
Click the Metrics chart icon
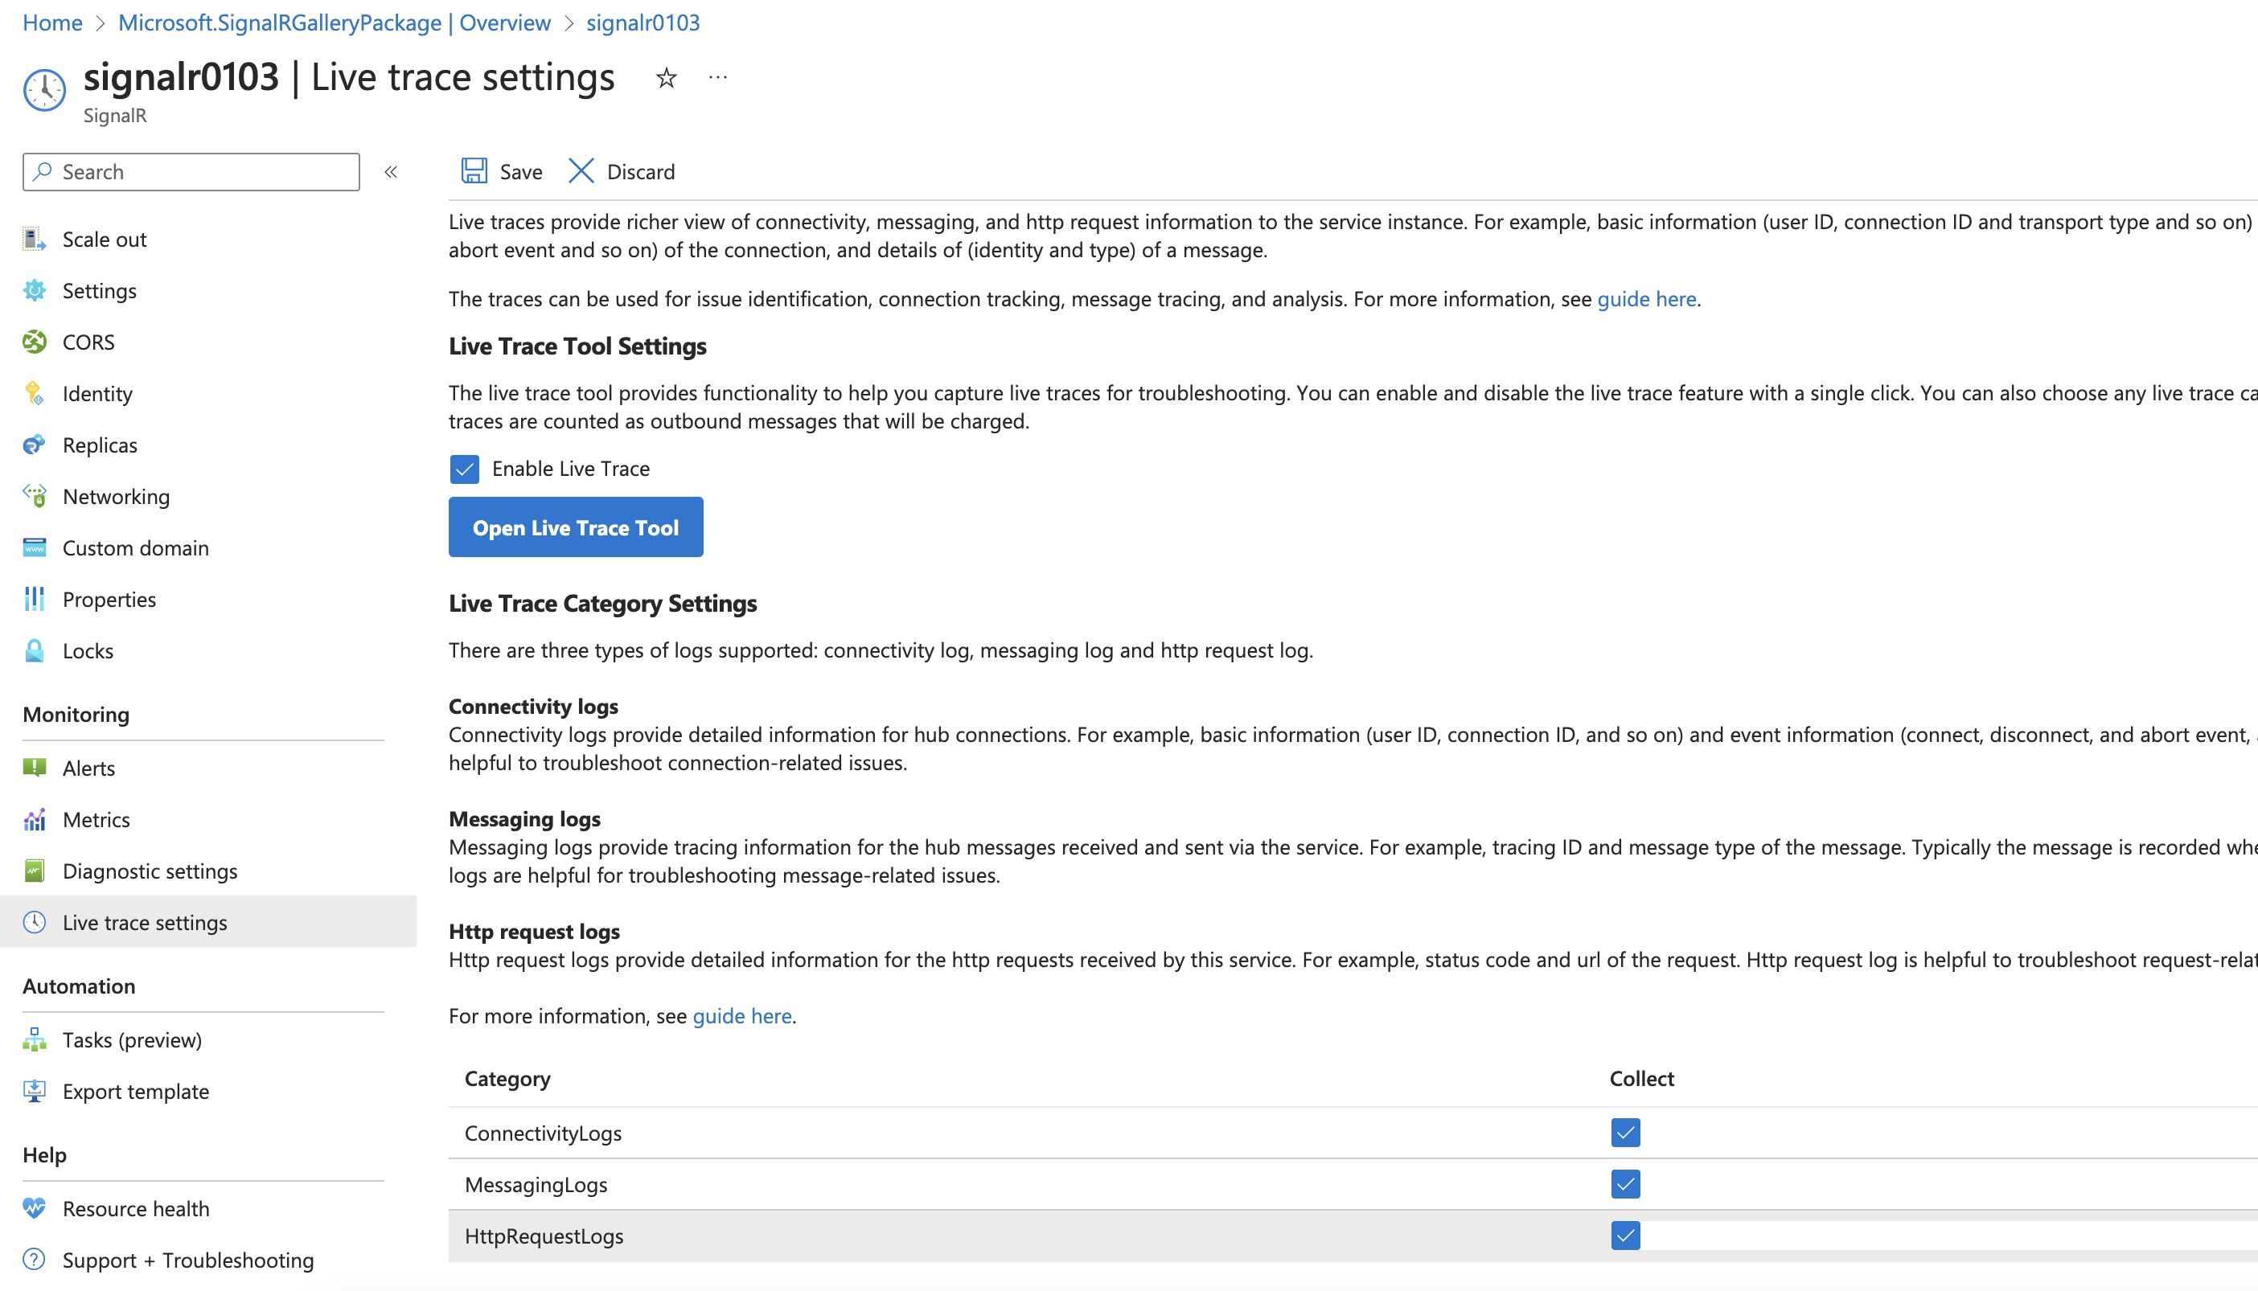coord(34,819)
